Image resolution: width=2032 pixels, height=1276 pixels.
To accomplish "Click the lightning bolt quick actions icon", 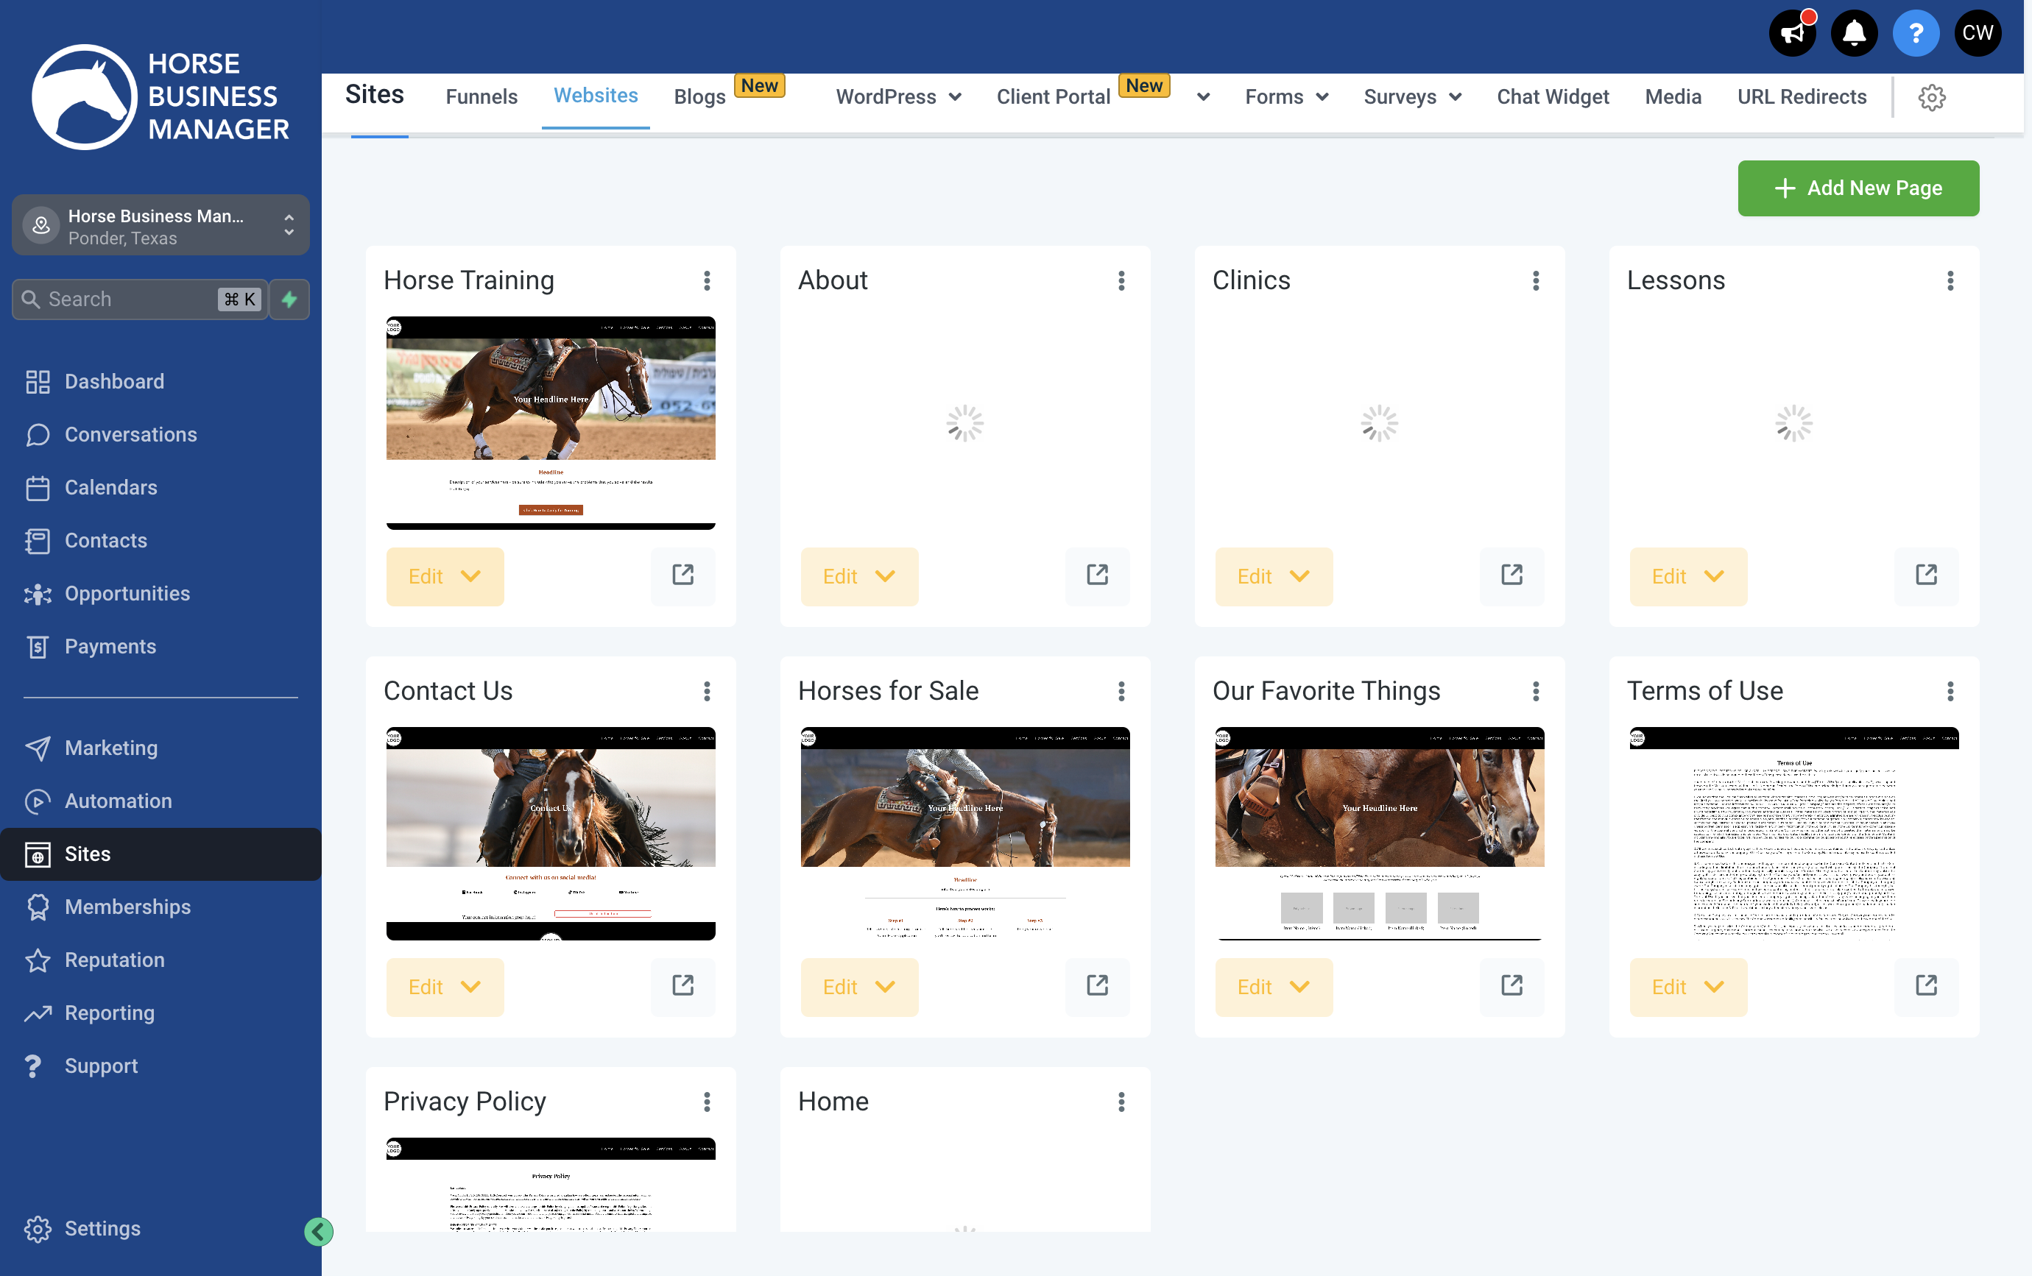I will [289, 299].
